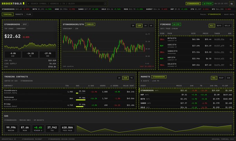
Task: Sort markets by VOL
Action: [x=214, y=78]
